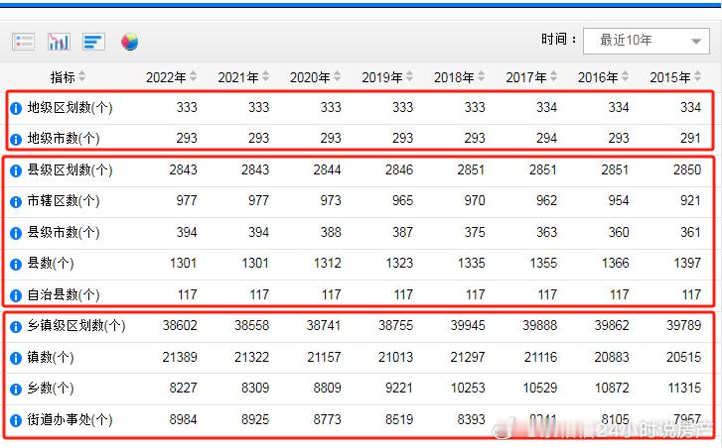This screenshot has height=448, width=722.
Task: Sort by the 2016年 column arrows
Action: click(626, 76)
